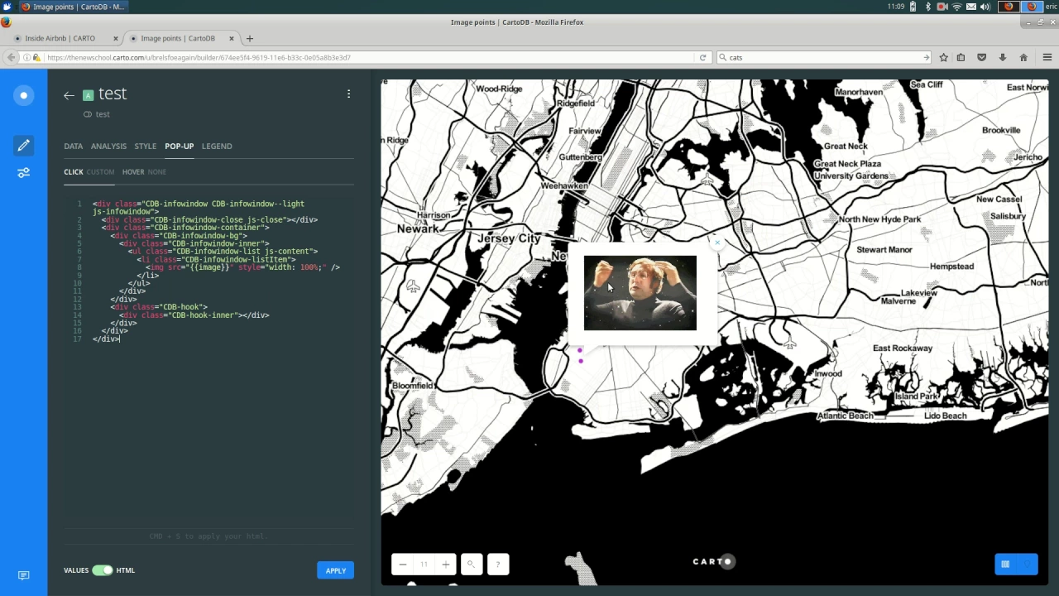Reload the page in Firefox
The width and height of the screenshot is (1059, 596).
coord(702,57)
